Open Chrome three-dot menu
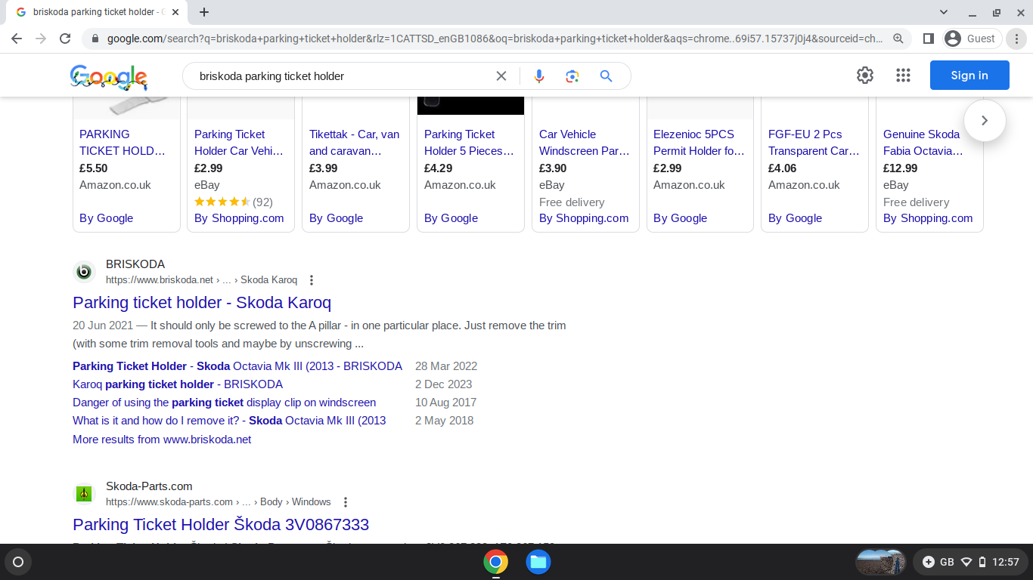Screen dimensions: 1033x580 pyautogui.click(x=1018, y=39)
